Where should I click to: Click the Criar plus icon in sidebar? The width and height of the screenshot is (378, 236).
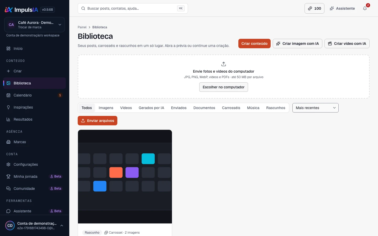coord(8,71)
